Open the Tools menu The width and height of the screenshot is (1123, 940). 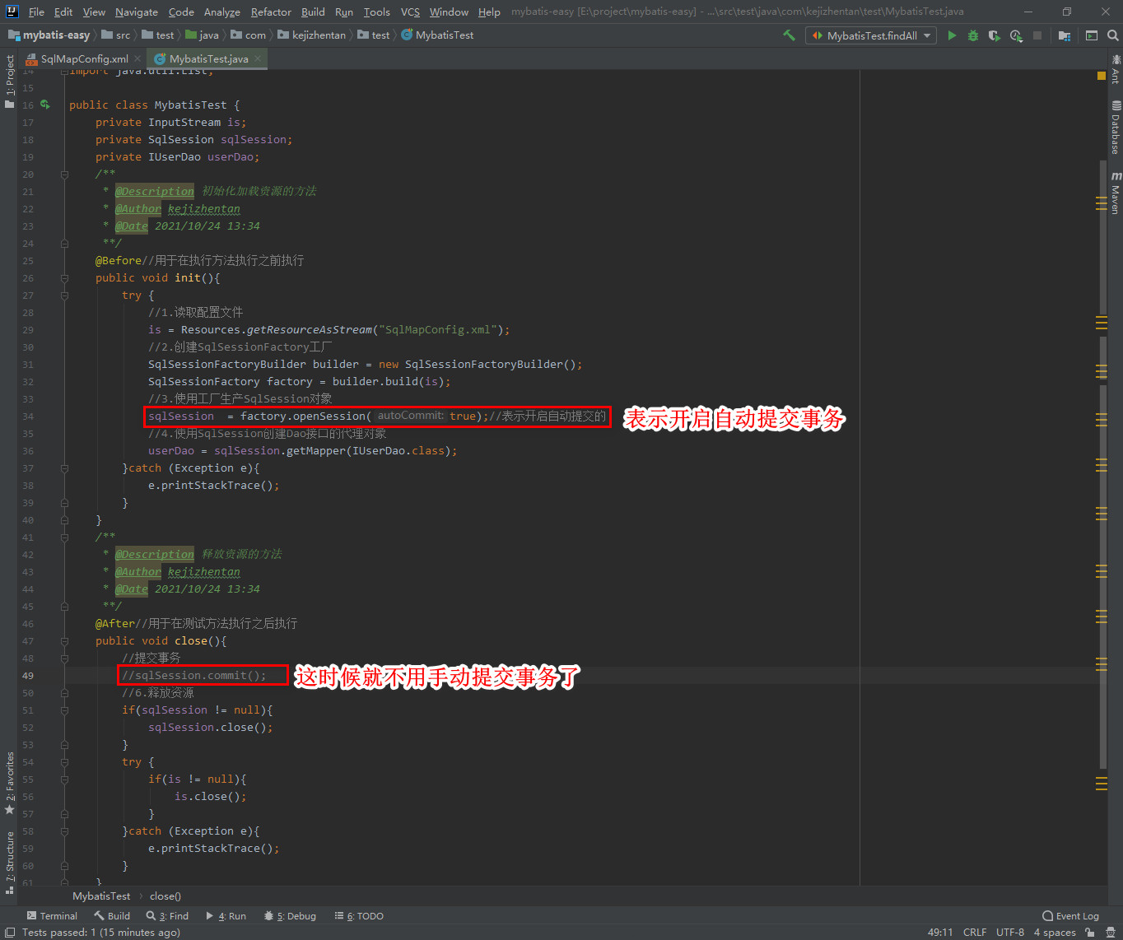(x=377, y=12)
